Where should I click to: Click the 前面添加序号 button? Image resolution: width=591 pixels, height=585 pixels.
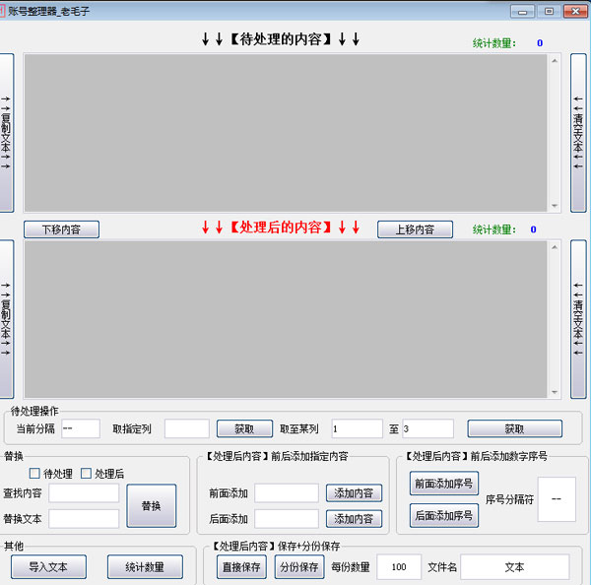[444, 484]
